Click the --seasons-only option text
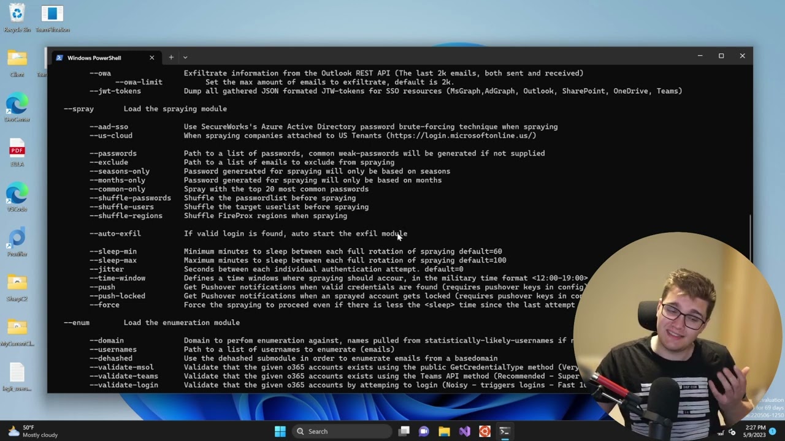This screenshot has width=785, height=441. pos(120,171)
